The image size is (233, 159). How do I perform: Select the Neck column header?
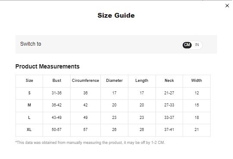pyautogui.click(x=169, y=81)
